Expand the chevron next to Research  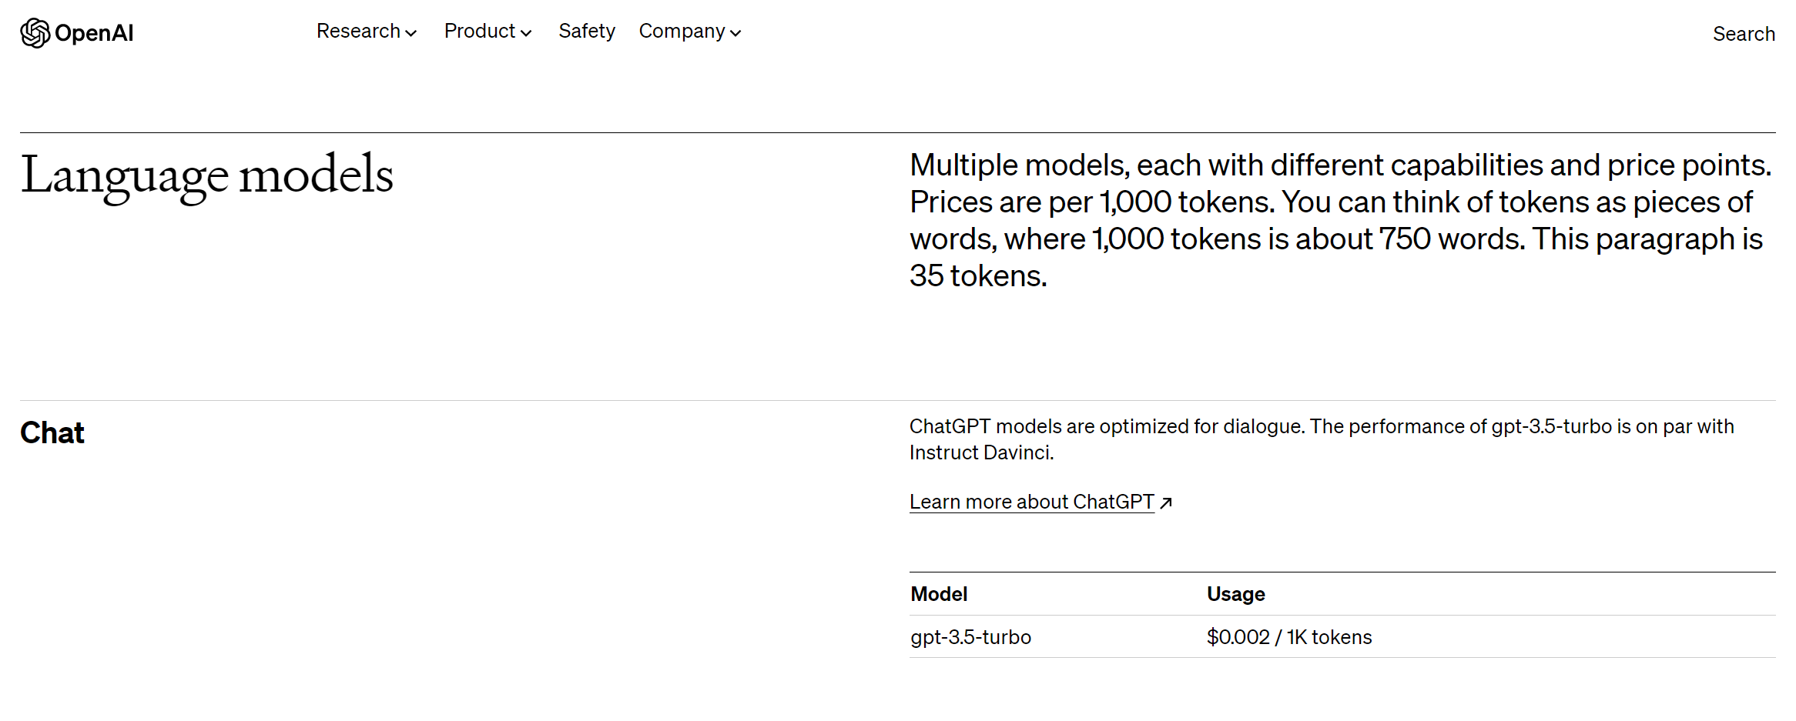coord(411,33)
